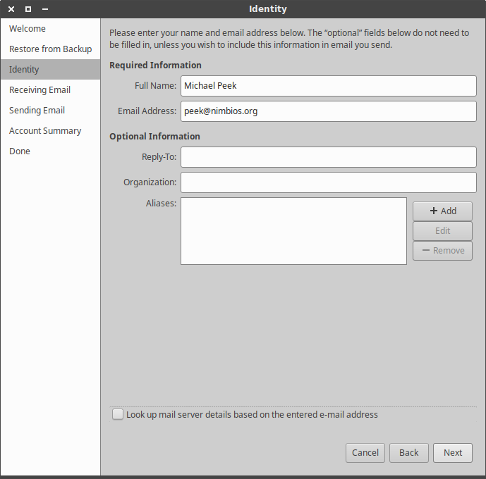Go to the Next setup step

coord(452,453)
